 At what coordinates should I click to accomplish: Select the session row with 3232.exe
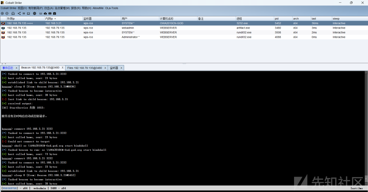pyautogui.click(x=184, y=23)
